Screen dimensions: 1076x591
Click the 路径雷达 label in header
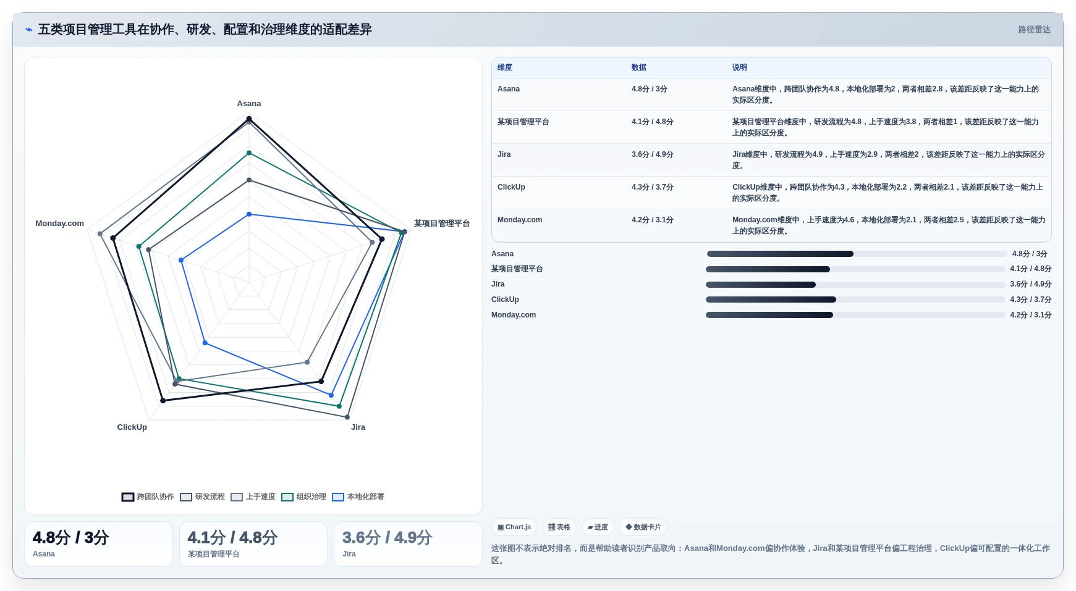click(1034, 30)
